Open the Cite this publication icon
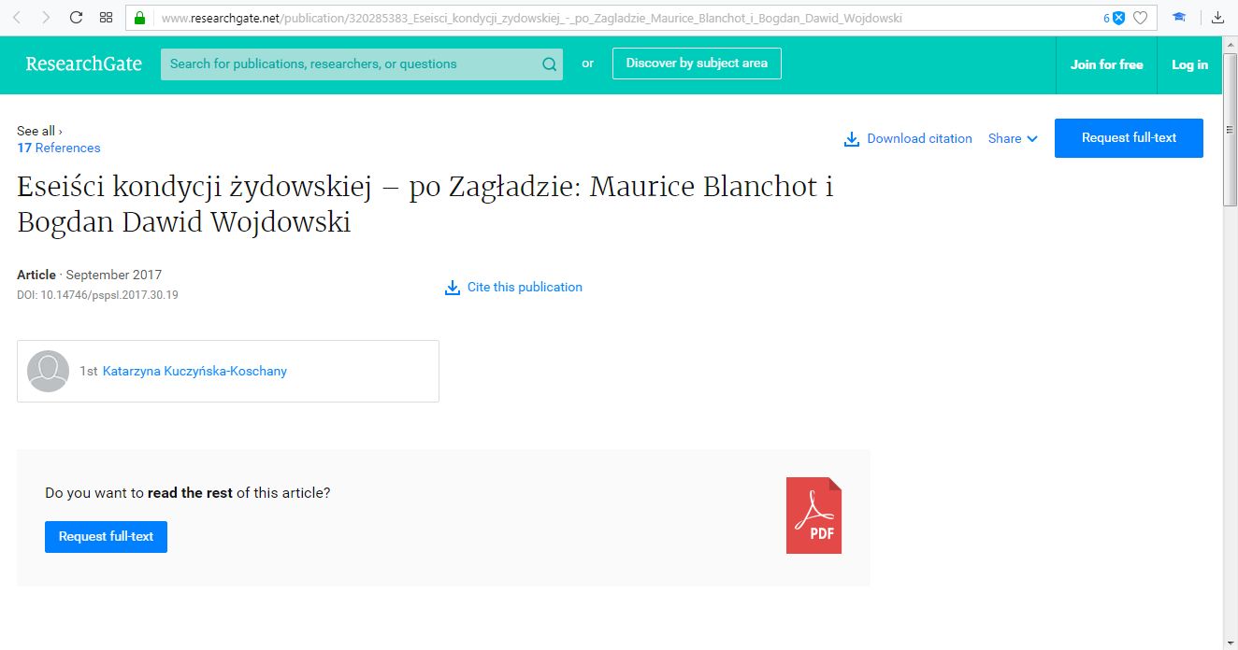This screenshot has height=650, width=1238. [x=453, y=287]
